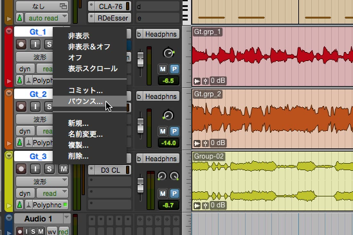
Task: Select the Group-02 audio clip
Action: (273, 181)
